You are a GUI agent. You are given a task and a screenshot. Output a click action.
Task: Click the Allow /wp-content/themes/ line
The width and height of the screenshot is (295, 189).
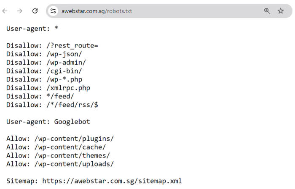pyautogui.click(x=58, y=155)
